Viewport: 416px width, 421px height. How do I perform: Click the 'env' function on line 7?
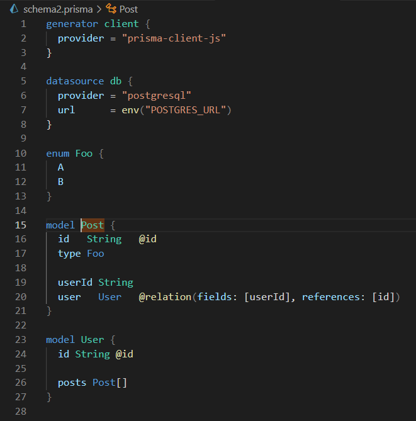point(130,110)
